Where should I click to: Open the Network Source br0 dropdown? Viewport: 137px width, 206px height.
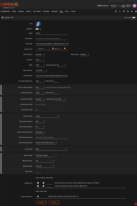click(x=45, y=161)
